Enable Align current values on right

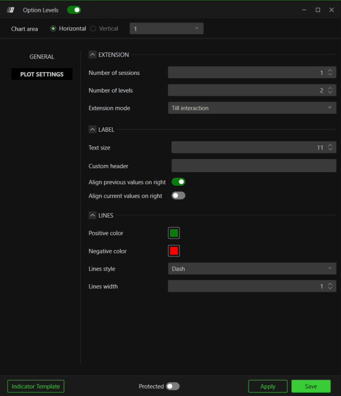coord(178,196)
